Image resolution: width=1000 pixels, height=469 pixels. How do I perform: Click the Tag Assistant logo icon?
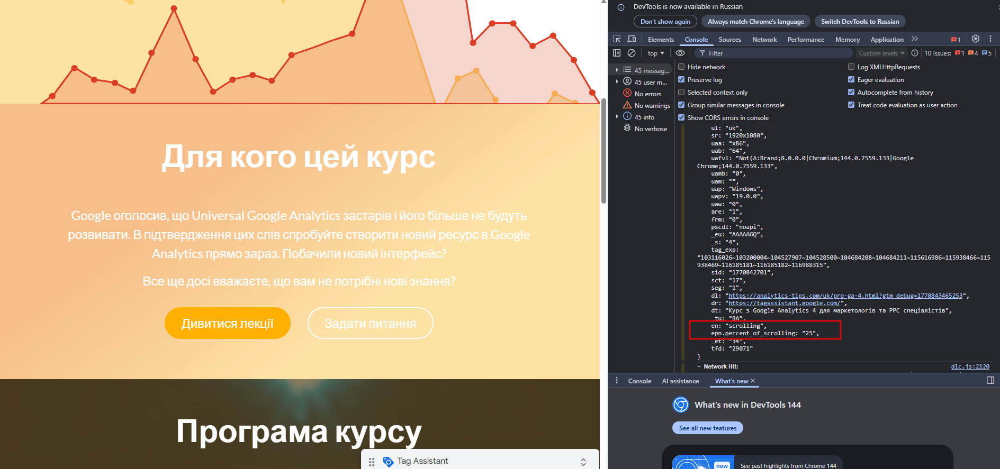(x=388, y=461)
